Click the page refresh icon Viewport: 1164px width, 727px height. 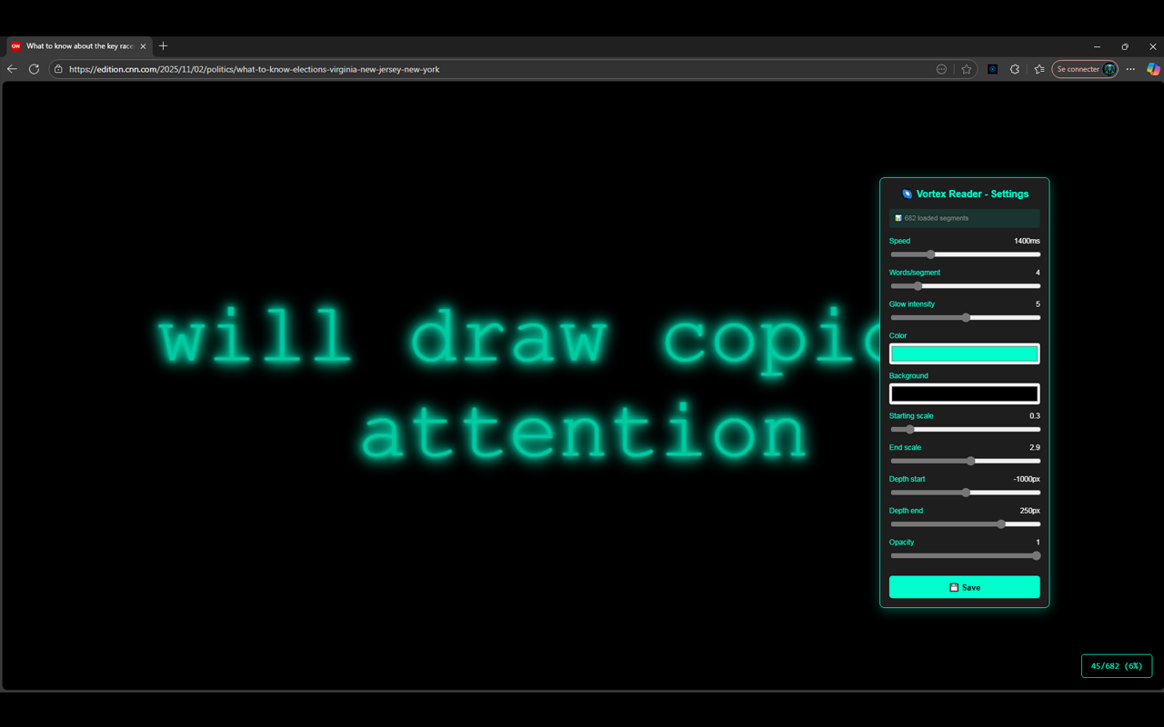coord(34,68)
